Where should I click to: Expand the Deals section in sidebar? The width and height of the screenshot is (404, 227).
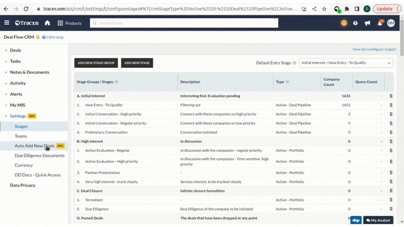(x=15, y=50)
